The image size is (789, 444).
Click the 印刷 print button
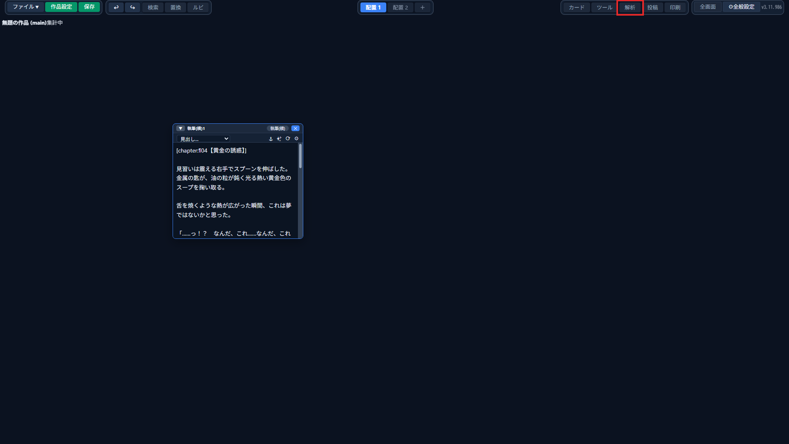coord(675,7)
